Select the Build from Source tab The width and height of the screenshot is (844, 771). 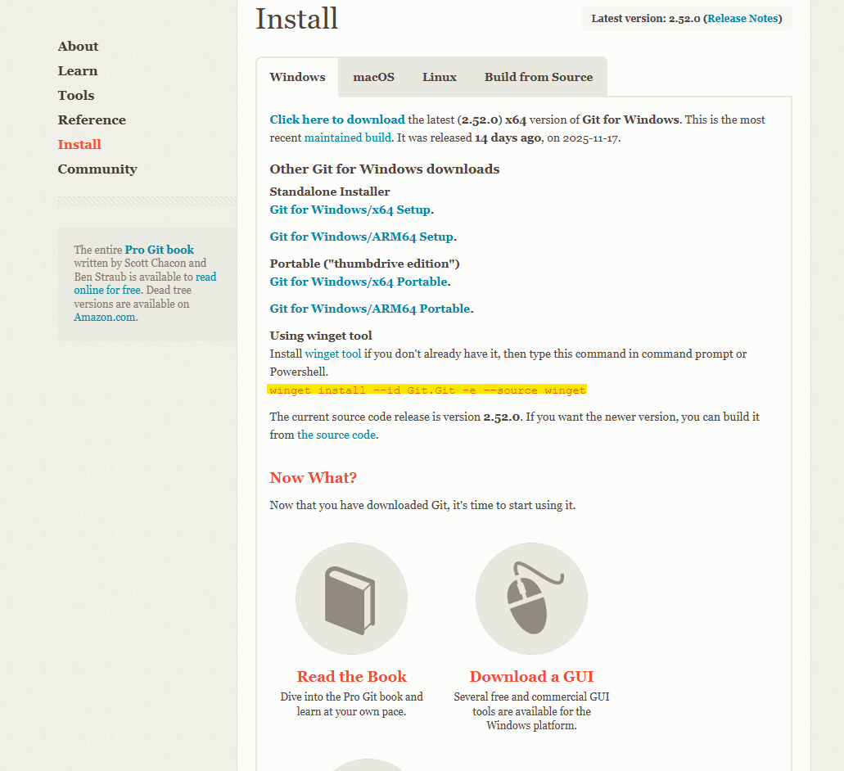pos(538,77)
